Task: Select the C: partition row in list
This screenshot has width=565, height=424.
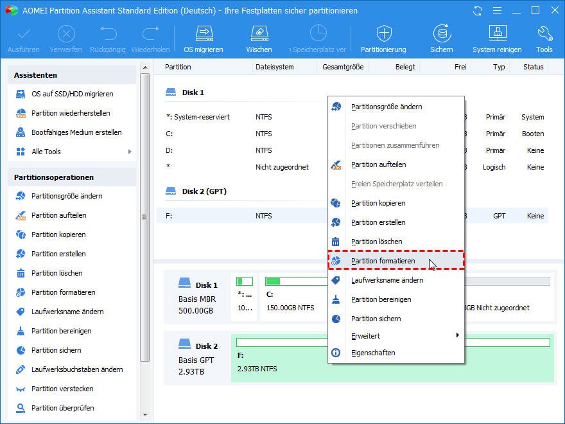Action: pyautogui.click(x=352, y=134)
